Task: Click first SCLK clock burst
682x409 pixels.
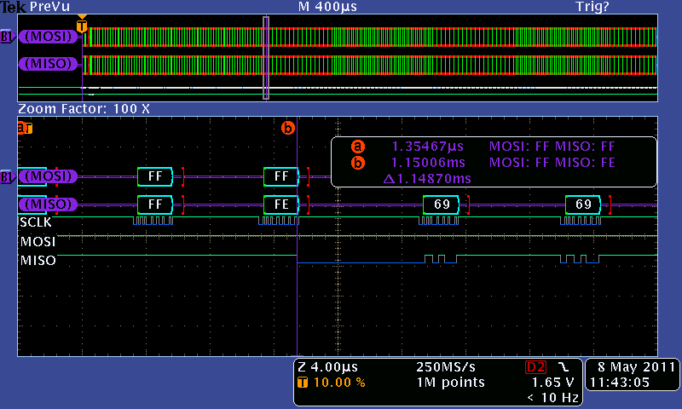Action: point(153,221)
